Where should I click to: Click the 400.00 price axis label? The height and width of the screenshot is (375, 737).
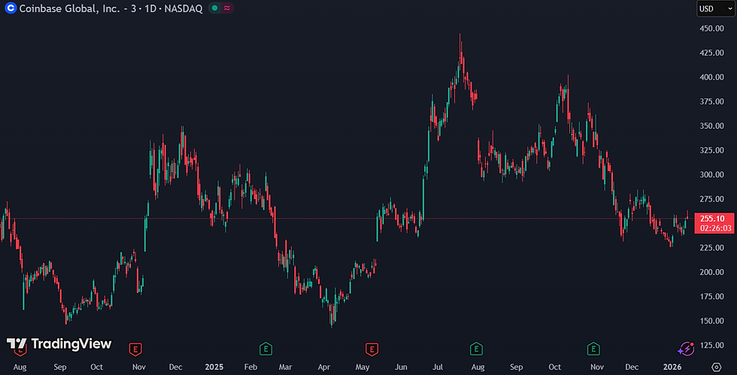pos(711,77)
